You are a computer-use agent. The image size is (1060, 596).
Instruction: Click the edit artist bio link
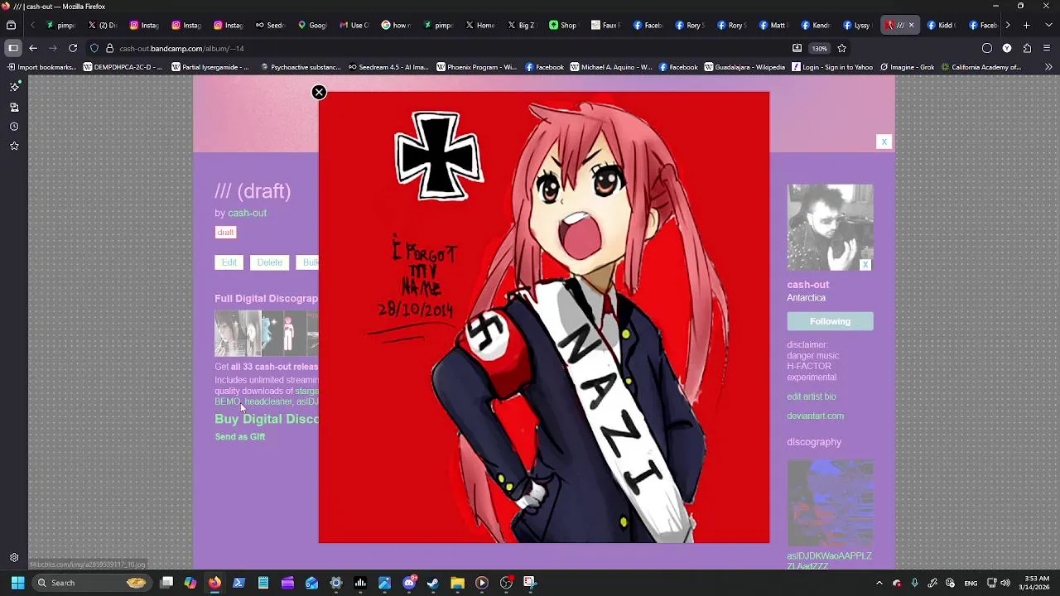812,397
